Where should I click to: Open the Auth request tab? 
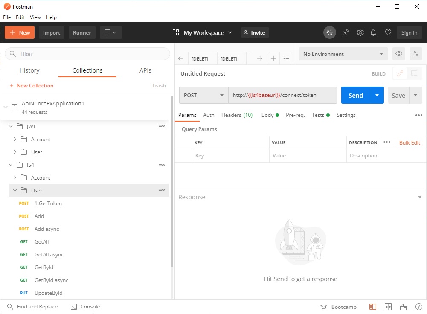pos(209,115)
